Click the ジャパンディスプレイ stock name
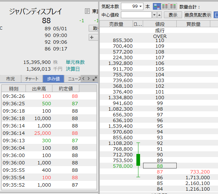 (36, 11)
